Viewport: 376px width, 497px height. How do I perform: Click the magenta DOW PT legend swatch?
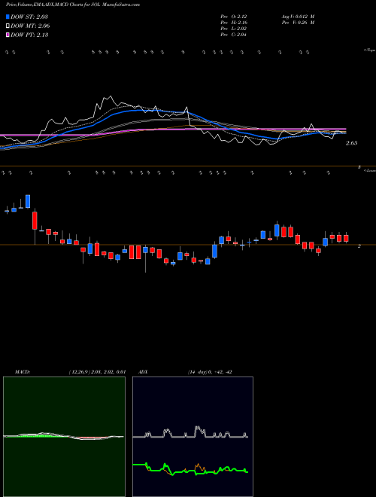[x=8, y=35]
